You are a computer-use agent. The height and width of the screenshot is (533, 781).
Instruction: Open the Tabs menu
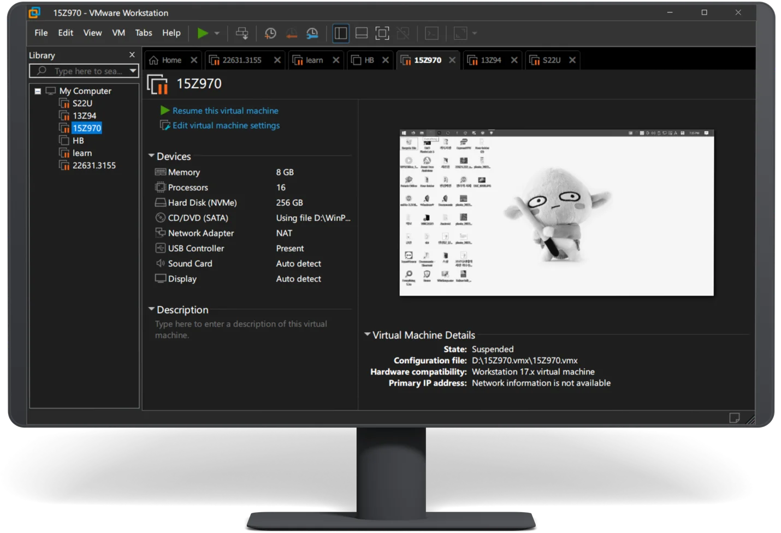(144, 33)
